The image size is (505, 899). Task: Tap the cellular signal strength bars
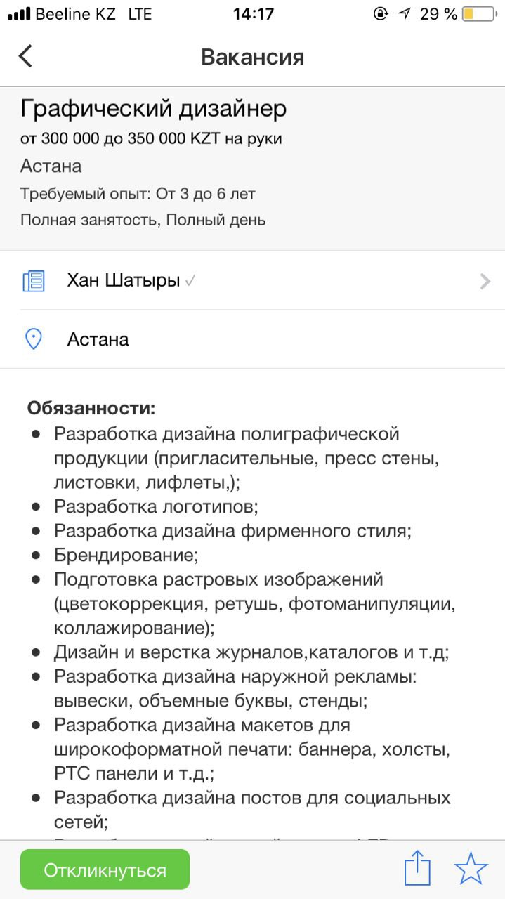tap(18, 14)
